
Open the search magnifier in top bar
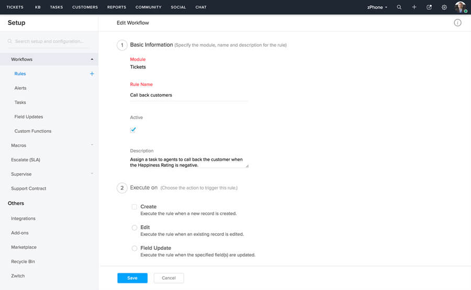point(399,7)
